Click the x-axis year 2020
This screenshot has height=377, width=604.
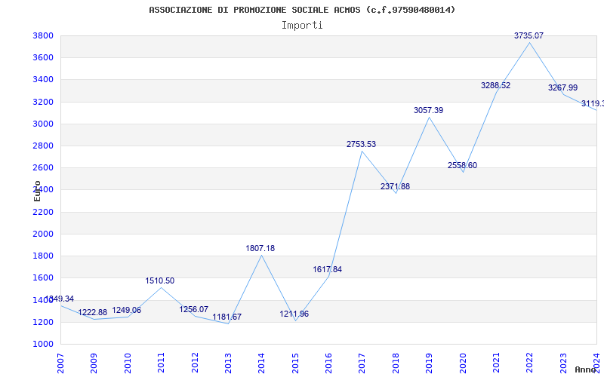(463, 363)
